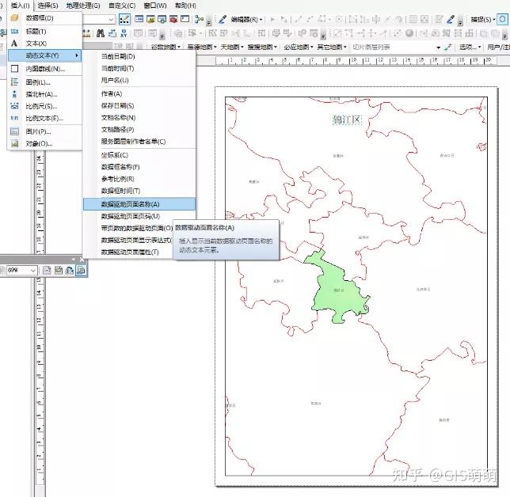Open the 地理处理(G) menu
This screenshot has width=510, height=497.
point(83,6)
